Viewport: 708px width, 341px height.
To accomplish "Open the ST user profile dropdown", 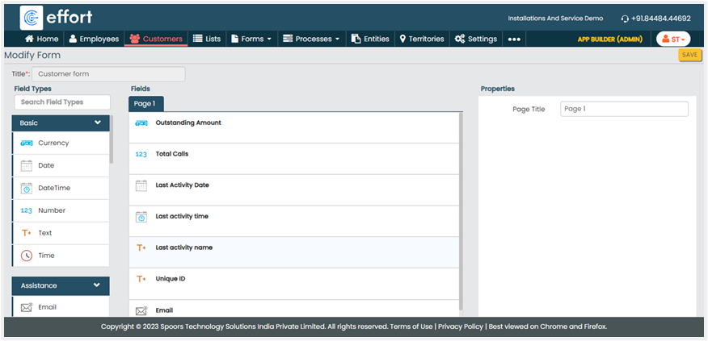I will coord(672,39).
